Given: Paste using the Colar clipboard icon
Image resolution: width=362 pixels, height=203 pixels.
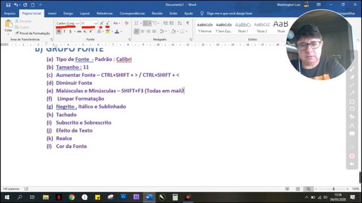Looking at the screenshot, I should tap(8, 24).
